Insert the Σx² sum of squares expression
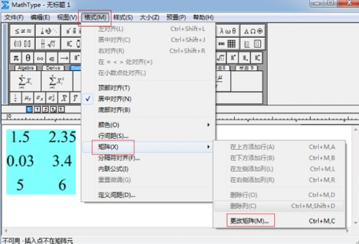The height and width of the screenshot is (244, 359). pyautogui.click(x=57, y=81)
